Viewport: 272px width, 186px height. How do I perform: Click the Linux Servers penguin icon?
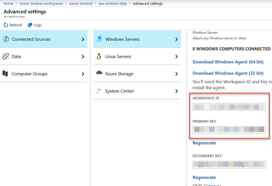[x=99, y=56]
